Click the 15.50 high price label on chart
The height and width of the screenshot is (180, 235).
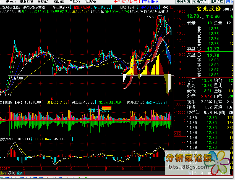coord(151,17)
